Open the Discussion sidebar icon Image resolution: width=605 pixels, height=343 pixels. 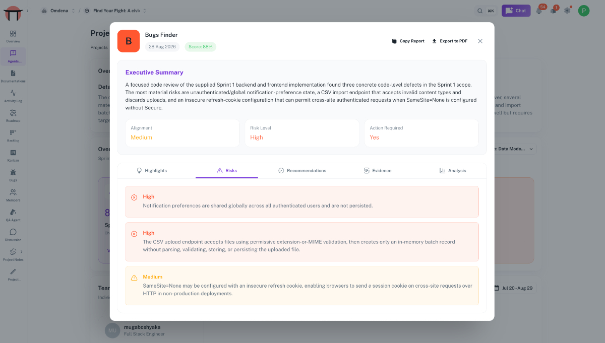point(13,235)
